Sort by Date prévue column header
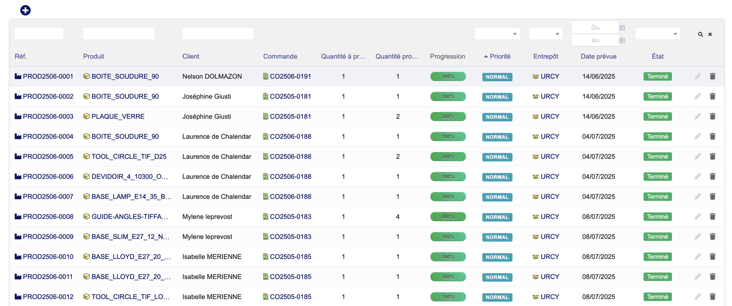Viewport: 732px width, 306px height. [598, 57]
